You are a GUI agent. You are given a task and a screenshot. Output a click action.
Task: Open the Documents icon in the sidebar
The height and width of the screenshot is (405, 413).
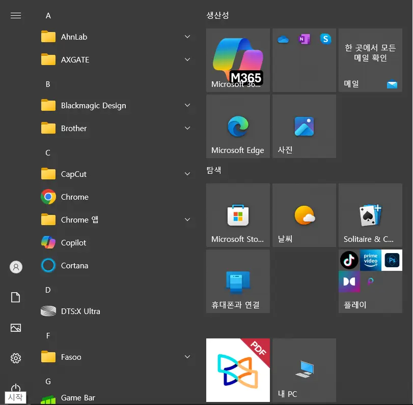tap(16, 297)
